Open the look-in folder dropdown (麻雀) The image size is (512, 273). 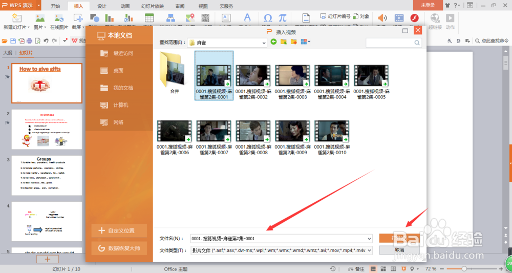264,43
